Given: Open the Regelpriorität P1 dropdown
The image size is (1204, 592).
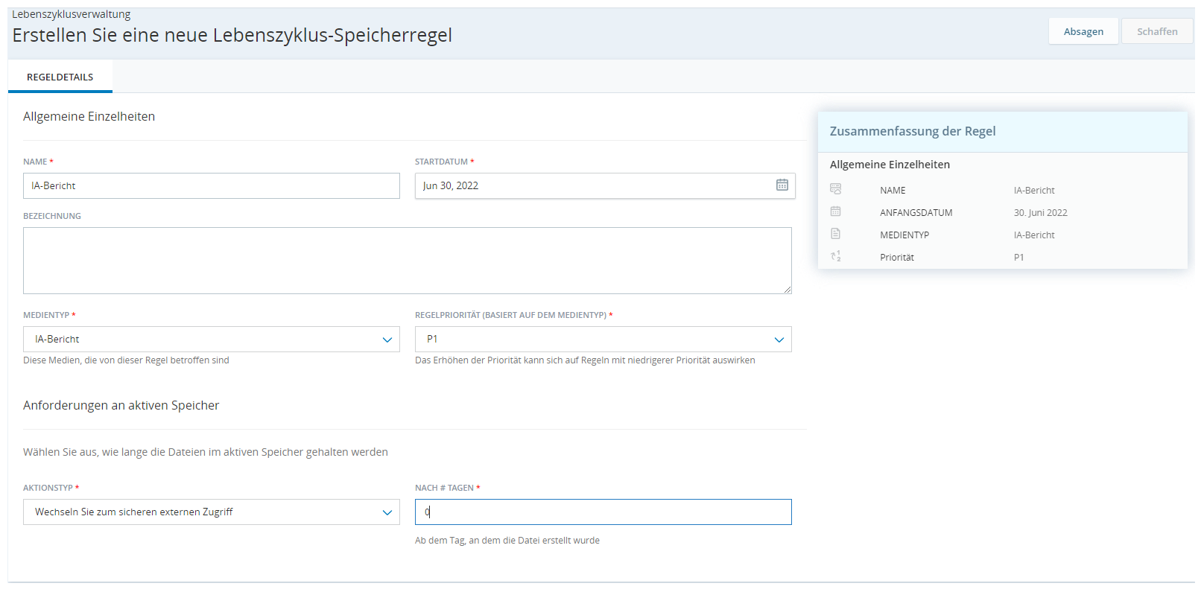Looking at the screenshot, I should (x=779, y=340).
